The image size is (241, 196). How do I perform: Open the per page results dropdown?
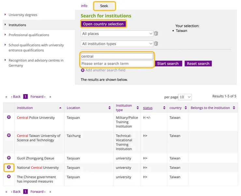click(185, 97)
